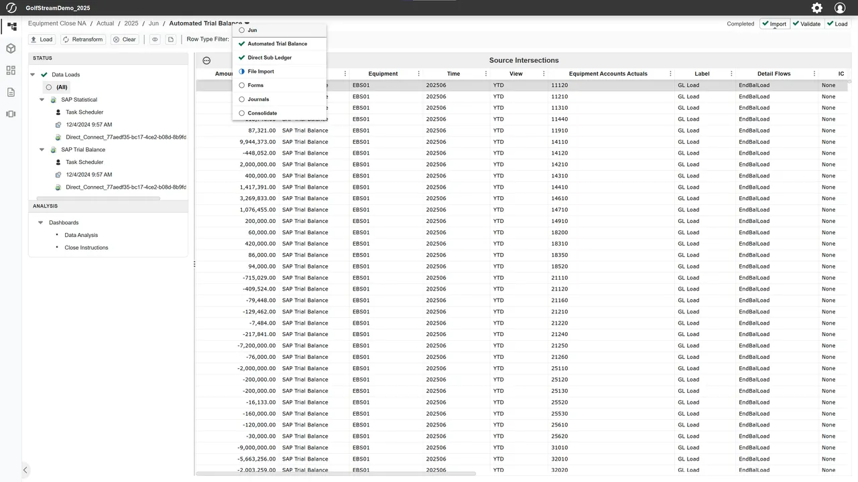The image size is (858, 482).
Task: Click the Retransform button
Action: tap(83, 39)
